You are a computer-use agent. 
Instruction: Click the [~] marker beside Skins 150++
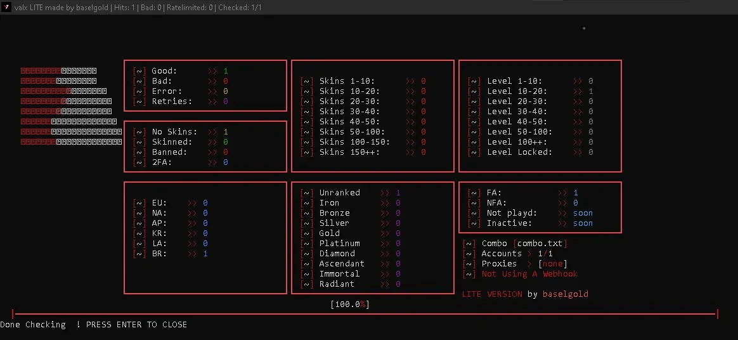point(307,152)
